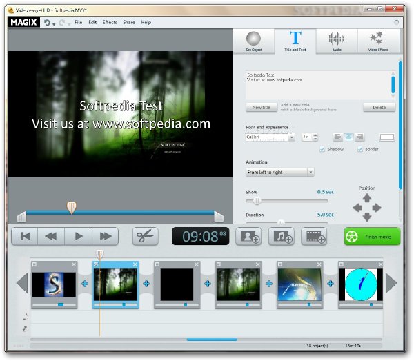Remove the black clip with its X
This screenshot has height=361, width=414.
coord(197,264)
